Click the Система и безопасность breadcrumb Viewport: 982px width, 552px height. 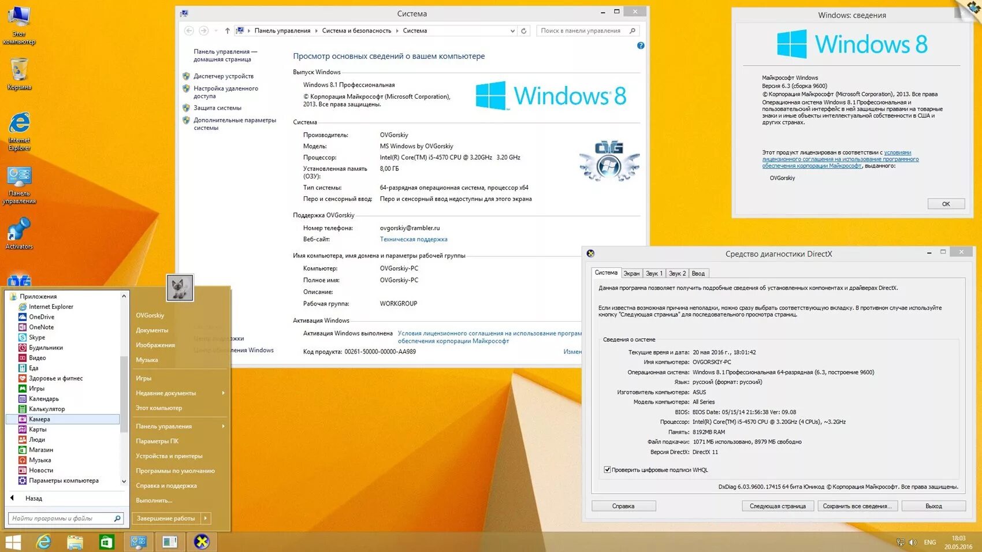click(x=356, y=31)
